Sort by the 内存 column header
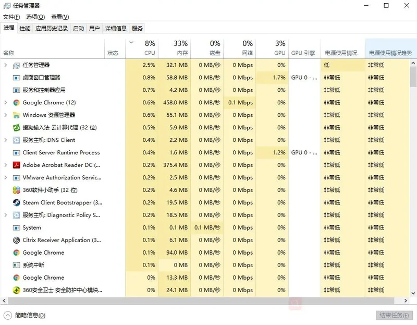This screenshot has height=325, width=417. click(x=175, y=49)
